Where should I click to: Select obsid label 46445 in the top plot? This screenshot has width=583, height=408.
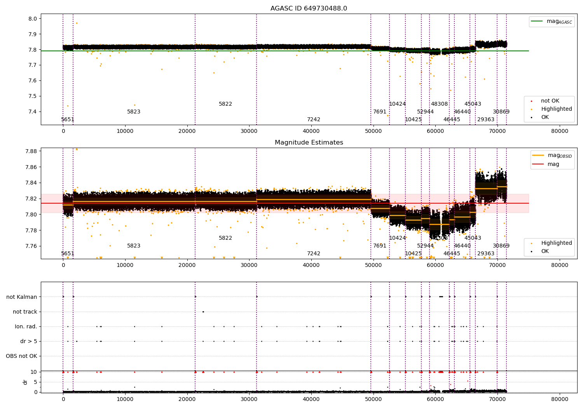(452, 120)
